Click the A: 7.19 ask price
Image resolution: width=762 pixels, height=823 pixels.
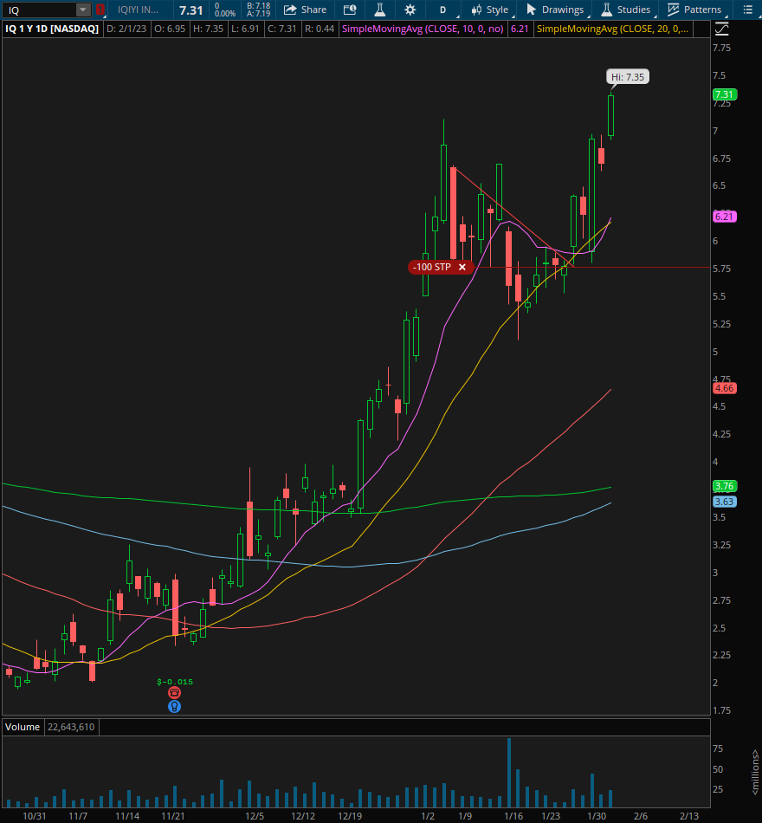click(x=259, y=13)
